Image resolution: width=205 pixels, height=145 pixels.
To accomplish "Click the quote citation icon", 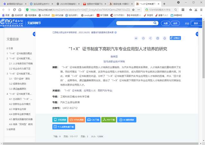I will click(136, 38).
